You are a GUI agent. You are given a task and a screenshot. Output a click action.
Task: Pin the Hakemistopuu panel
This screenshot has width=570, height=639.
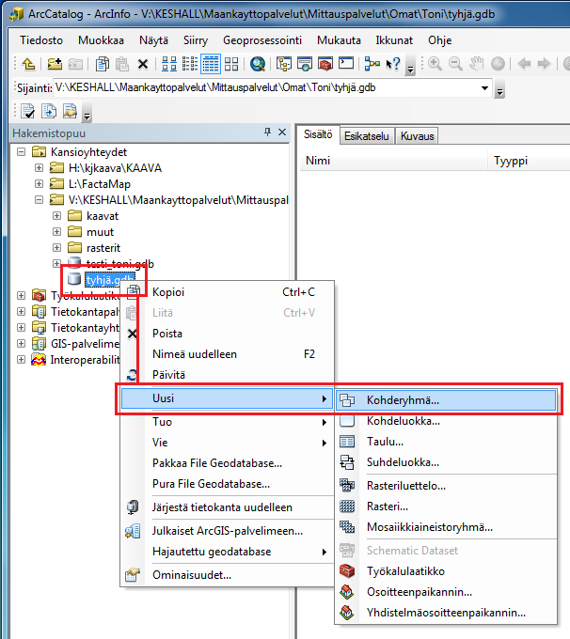(268, 132)
